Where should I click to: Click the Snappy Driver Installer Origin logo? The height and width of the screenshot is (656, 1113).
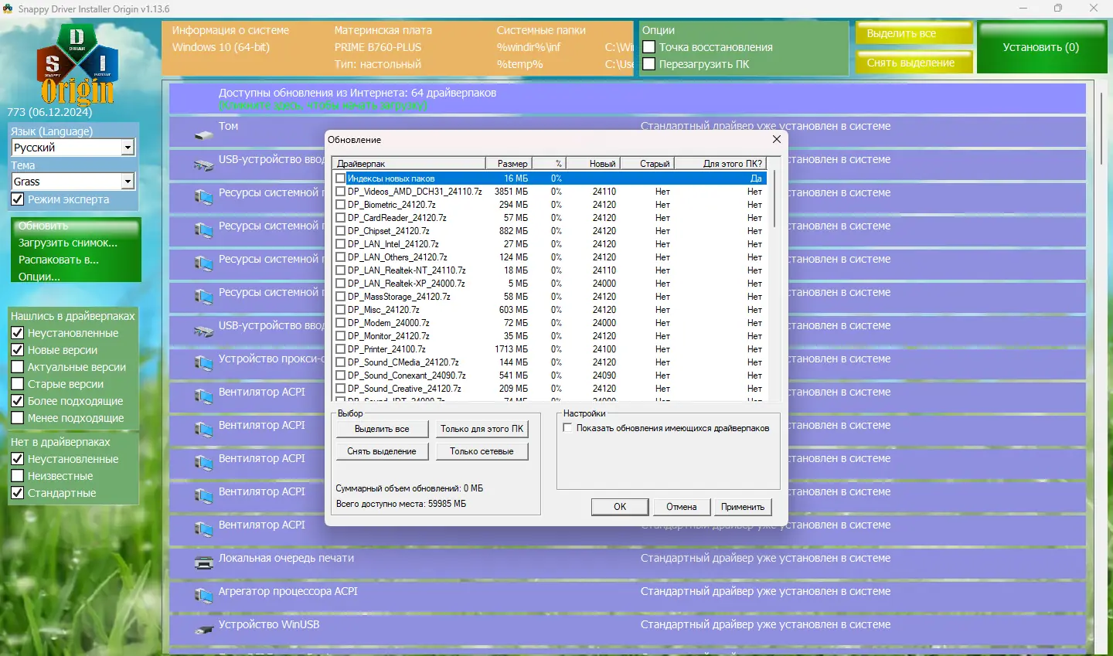[x=77, y=65]
